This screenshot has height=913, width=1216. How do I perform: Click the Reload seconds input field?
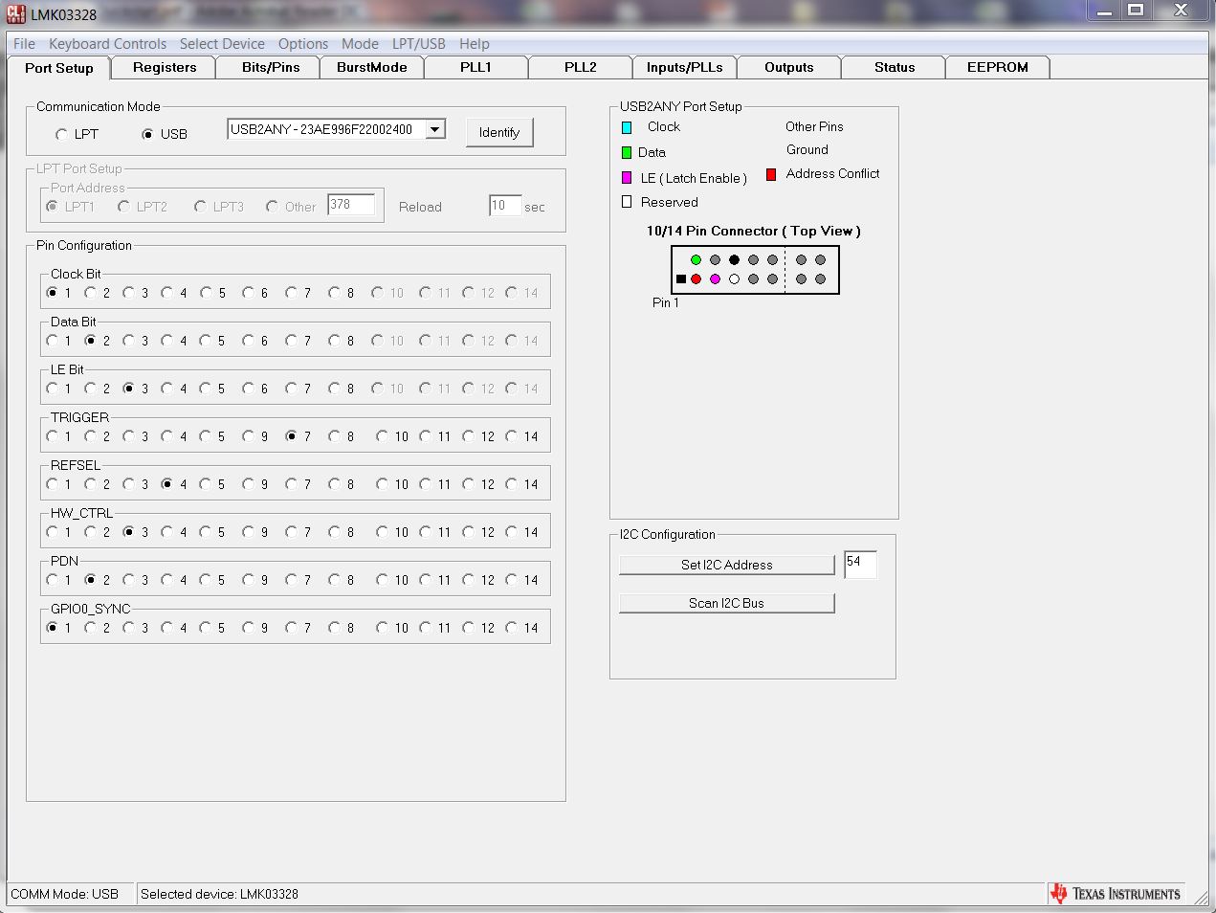click(x=505, y=206)
